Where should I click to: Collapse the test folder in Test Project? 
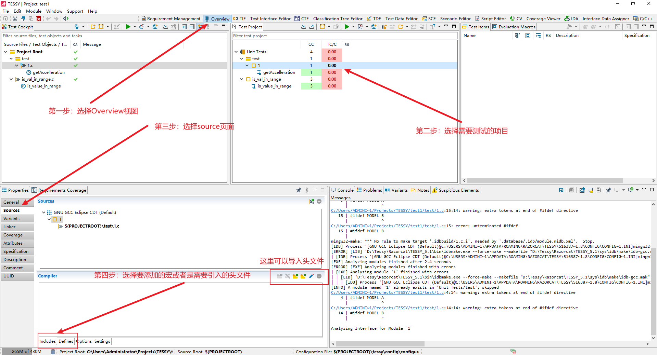242,59
